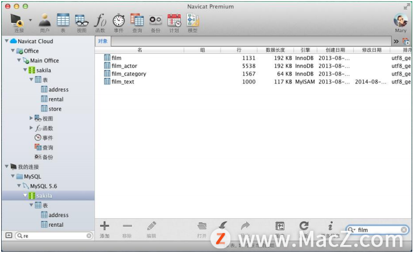This screenshot has width=414, height=254.
Task: Select the 备份 (Backup) tape toolbar icon
Action: tap(155, 20)
